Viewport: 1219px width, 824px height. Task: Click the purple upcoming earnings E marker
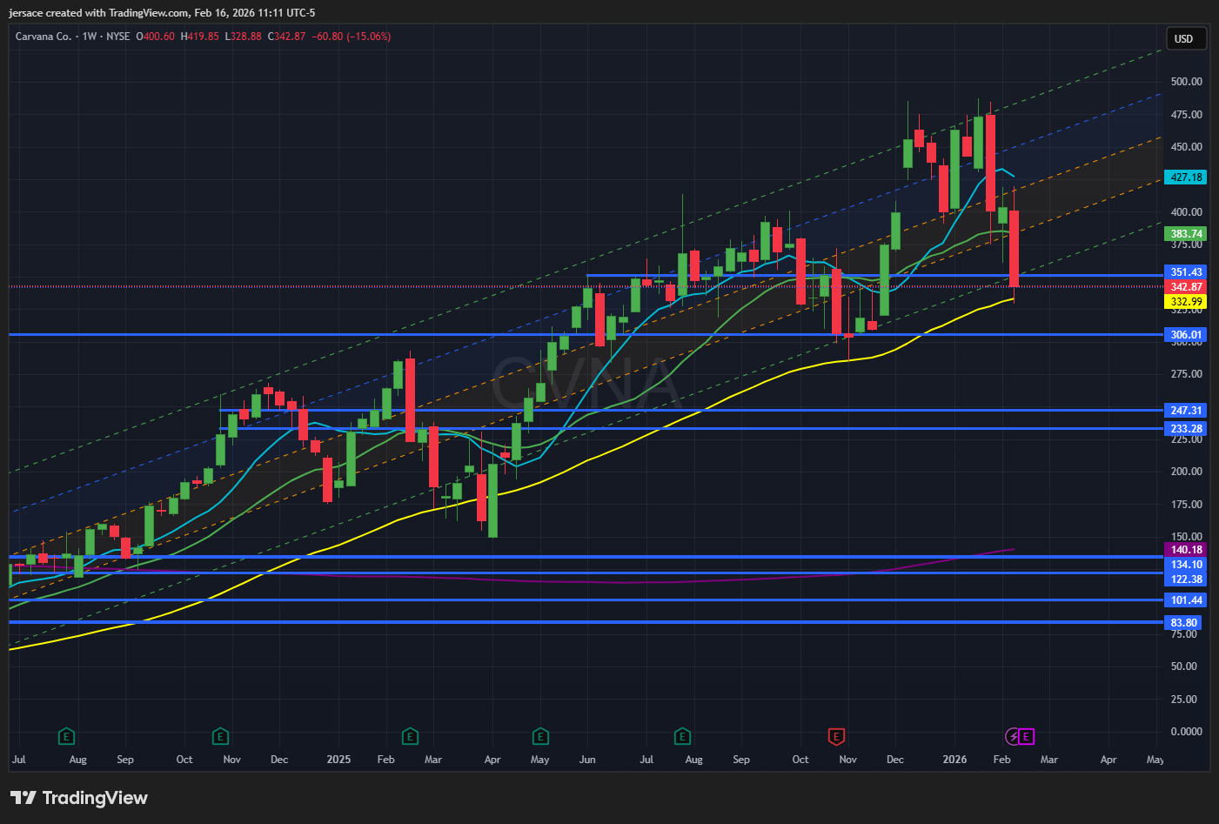click(x=1026, y=737)
